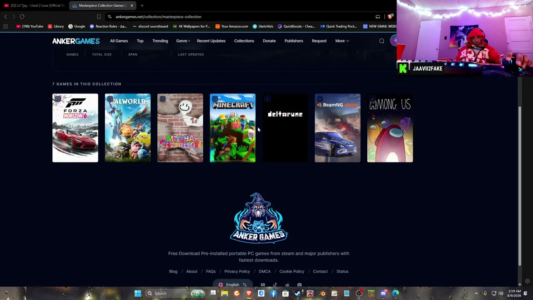
Task: Open the Google bookmark
Action: pyautogui.click(x=77, y=26)
